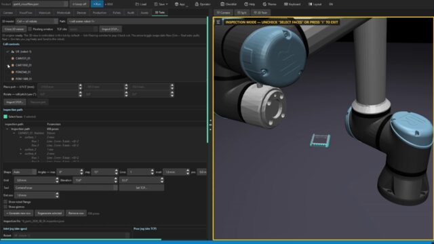Toggle the Sweep off button
This screenshot has width=434, height=244.
[x=79, y=4]
